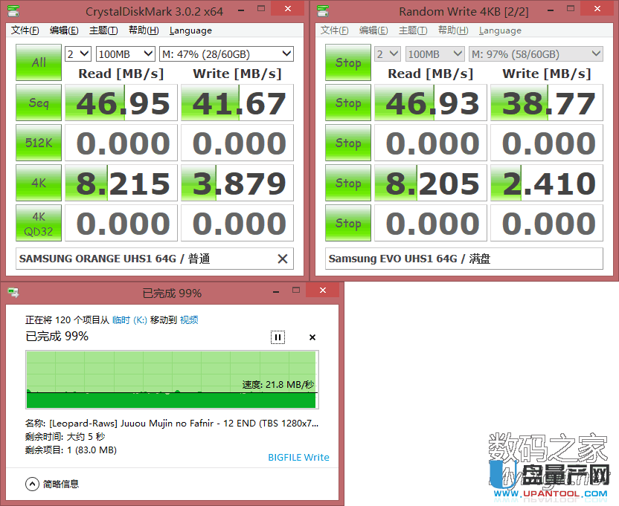Viewport: 619px width, 506px height.
Task: Run the 4K QD32 test
Action: tap(39, 223)
